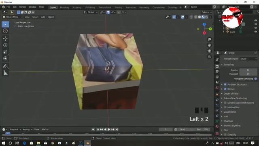Switch perspective/orthographic grid icon

click(209, 57)
